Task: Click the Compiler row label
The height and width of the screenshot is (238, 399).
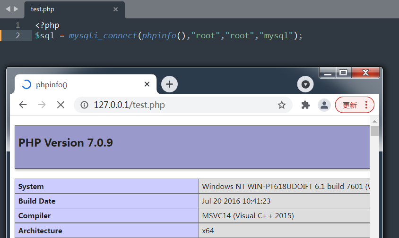Action: pos(35,216)
